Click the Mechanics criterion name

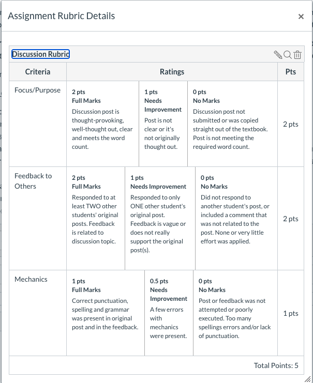click(x=31, y=279)
